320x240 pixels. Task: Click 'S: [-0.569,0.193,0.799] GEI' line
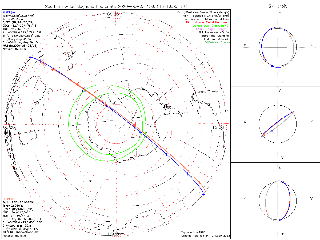click(x=21, y=33)
